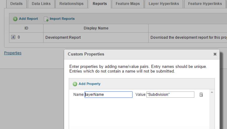Select the Reports tab

100,4
